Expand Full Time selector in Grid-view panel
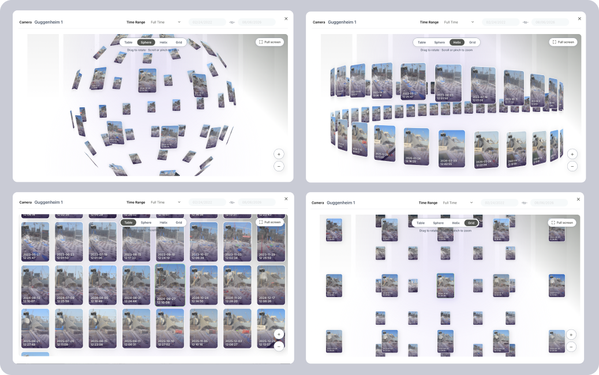The height and width of the screenshot is (375, 599). tap(458, 202)
